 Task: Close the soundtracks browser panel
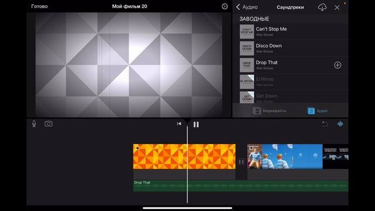[x=337, y=8]
